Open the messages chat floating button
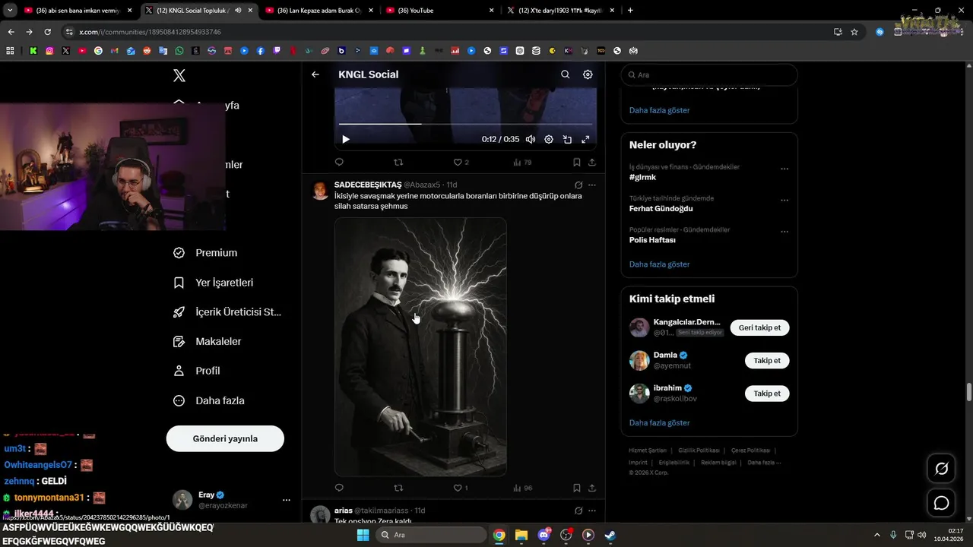 [941, 503]
